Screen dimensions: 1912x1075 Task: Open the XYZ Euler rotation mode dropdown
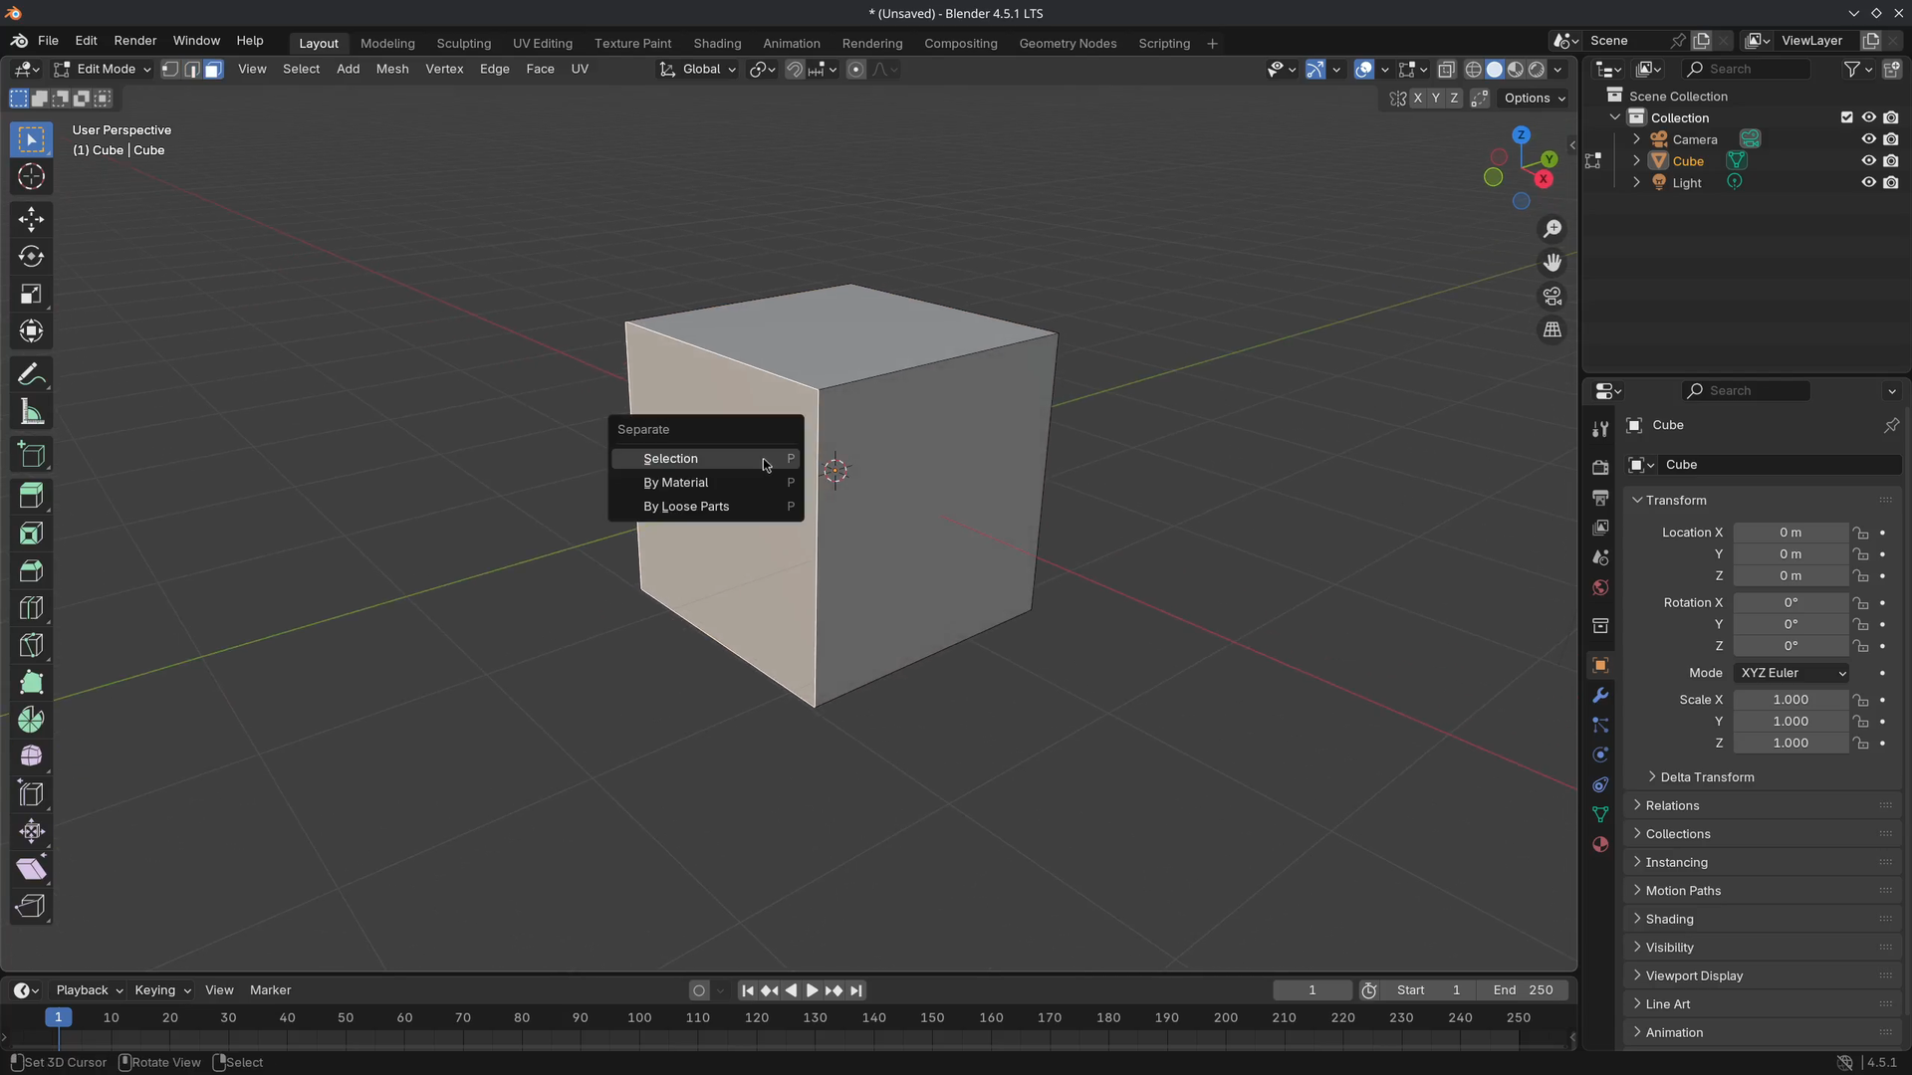[1792, 673]
